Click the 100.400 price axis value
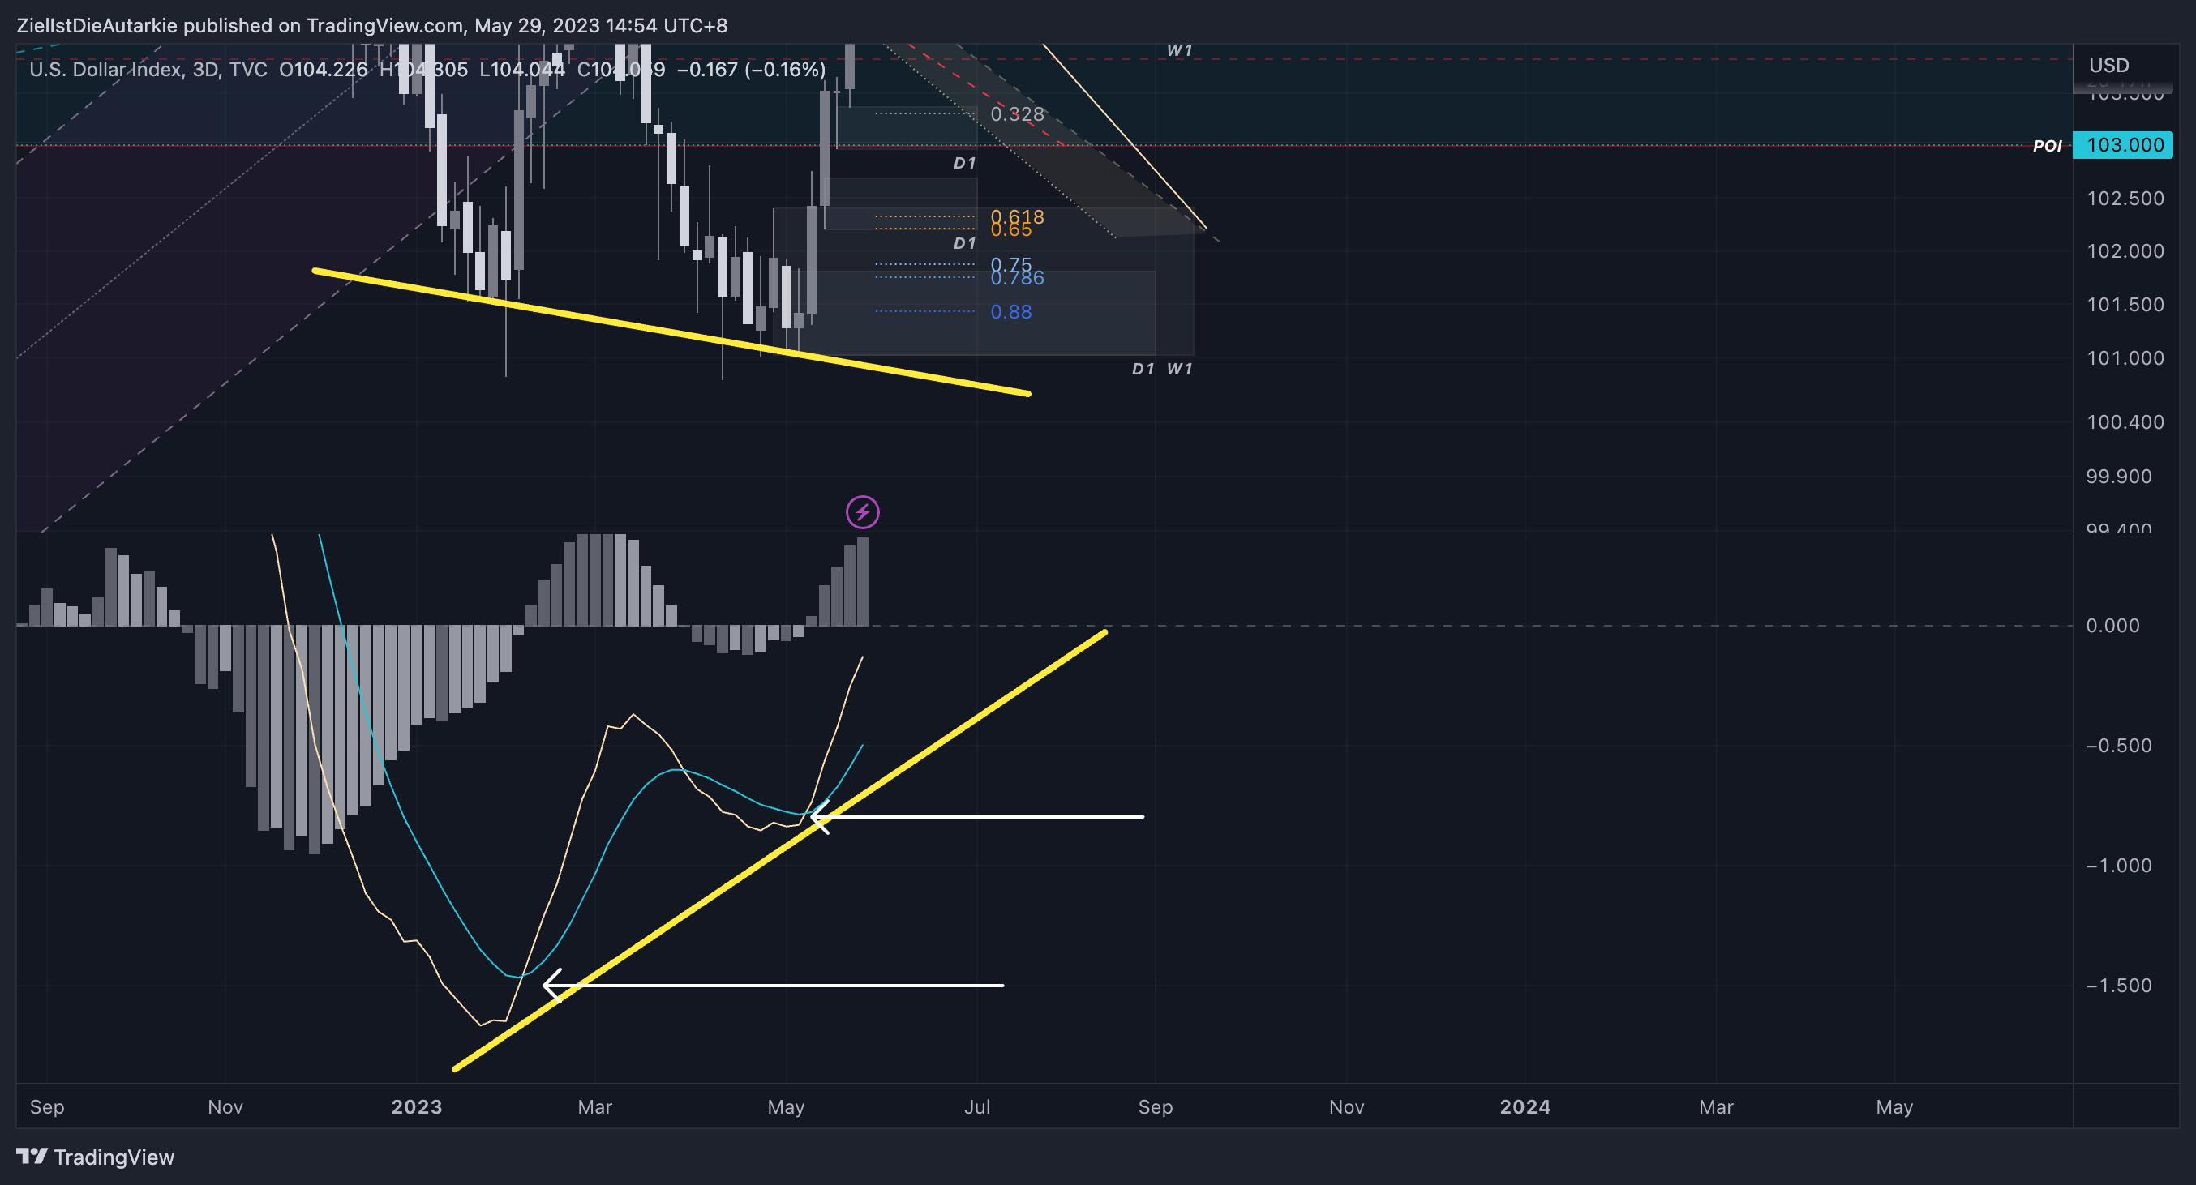The width and height of the screenshot is (2196, 1185). click(2125, 422)
